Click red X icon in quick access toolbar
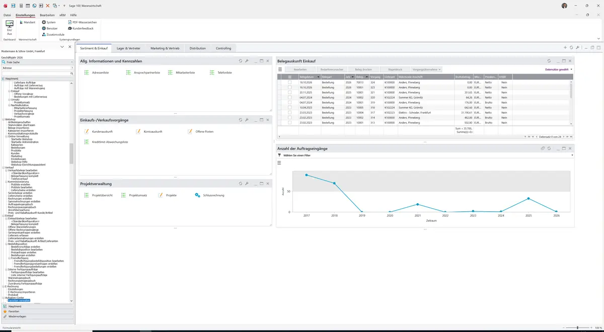The width and height of the screenshot is (604, 332). click(x=47, y=6)
